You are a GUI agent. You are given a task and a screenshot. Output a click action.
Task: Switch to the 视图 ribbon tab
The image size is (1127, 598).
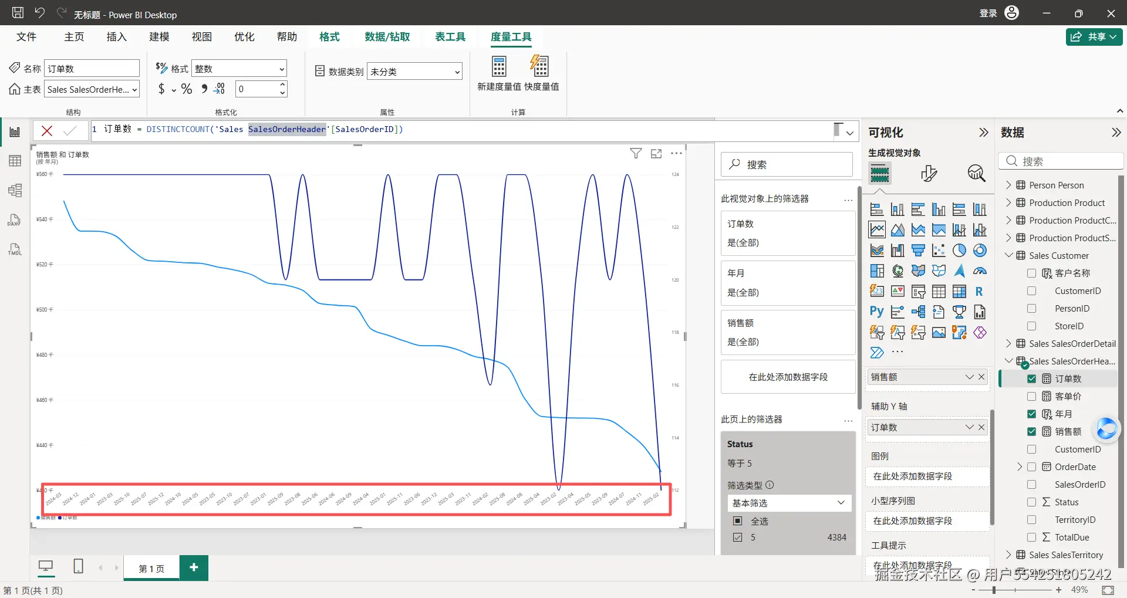point(202,37)
